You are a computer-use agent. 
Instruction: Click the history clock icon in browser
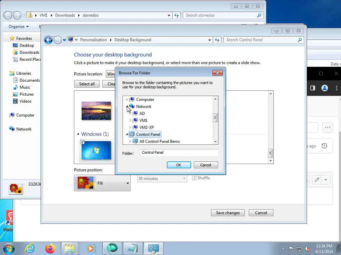324,146
